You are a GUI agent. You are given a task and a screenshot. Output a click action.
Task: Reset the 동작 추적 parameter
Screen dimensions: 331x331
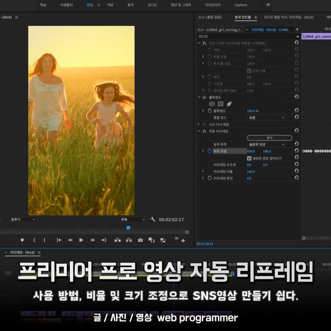click(297, 144)
